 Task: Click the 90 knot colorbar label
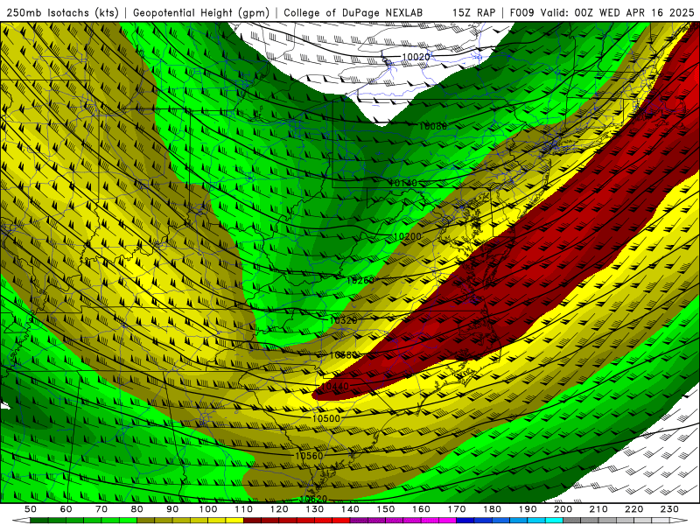click(x=172, y=509)
